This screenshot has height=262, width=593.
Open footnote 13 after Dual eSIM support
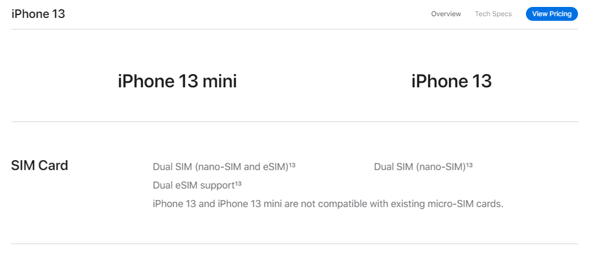[238, 183]
